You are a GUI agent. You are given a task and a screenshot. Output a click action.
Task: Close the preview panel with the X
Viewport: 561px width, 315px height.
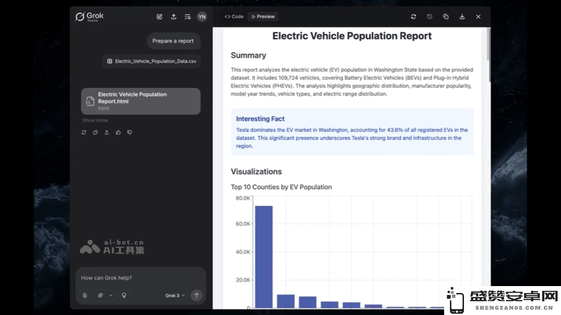point(478,17)
